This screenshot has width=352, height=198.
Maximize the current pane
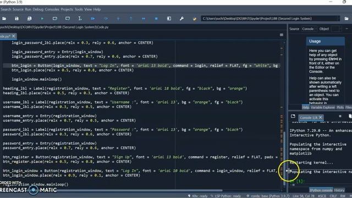169,19
